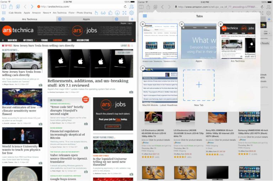Reload the arstechnica.com page

pos(125,7)
